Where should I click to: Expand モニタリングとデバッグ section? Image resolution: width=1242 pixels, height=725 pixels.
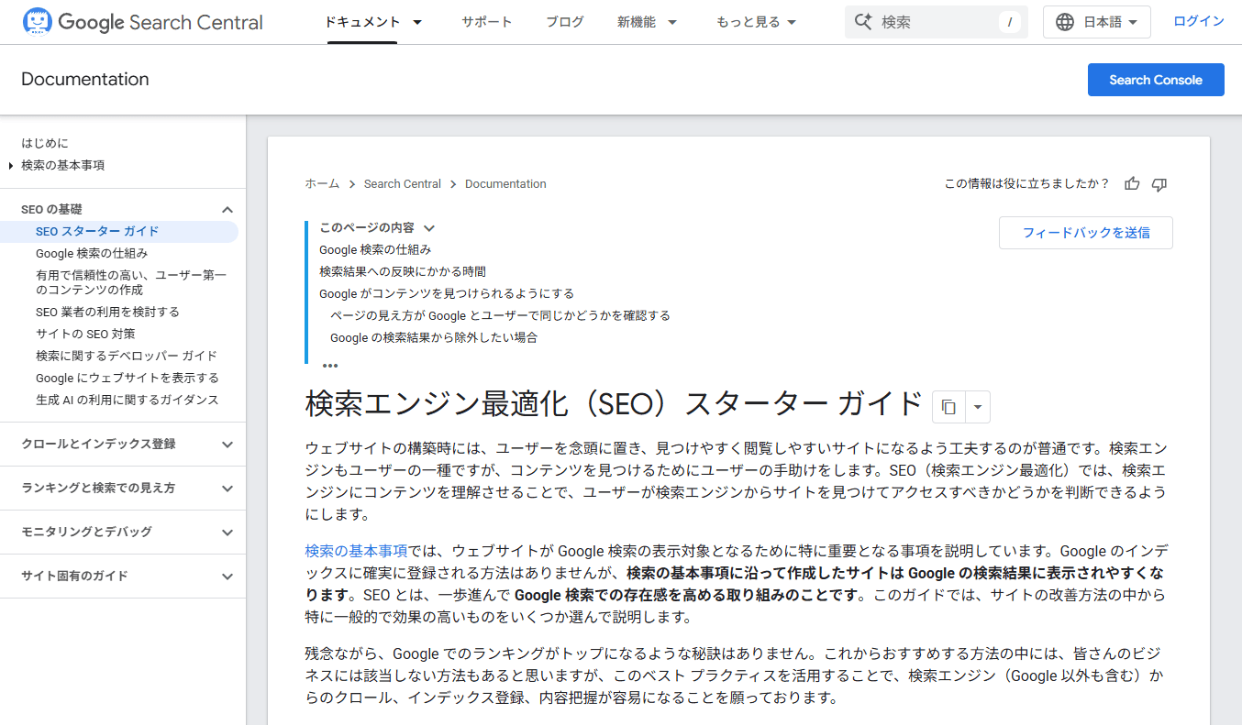tap(227, 532)
